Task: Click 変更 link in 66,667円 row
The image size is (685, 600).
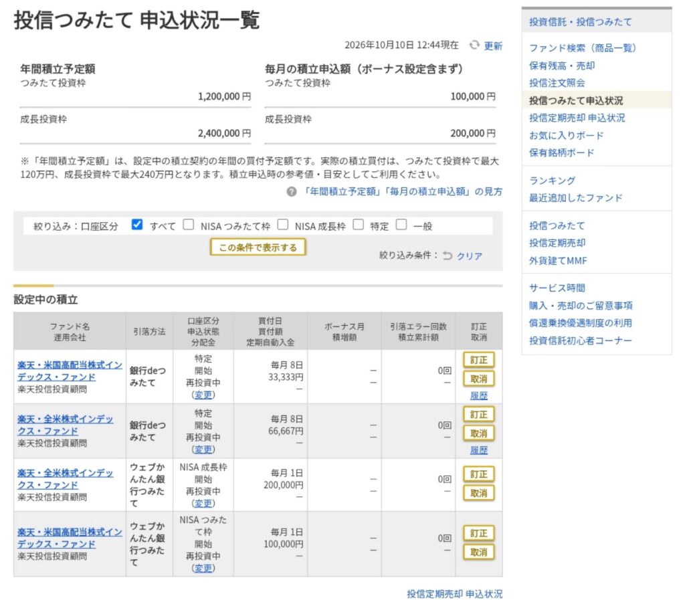Action: (203, 449)
